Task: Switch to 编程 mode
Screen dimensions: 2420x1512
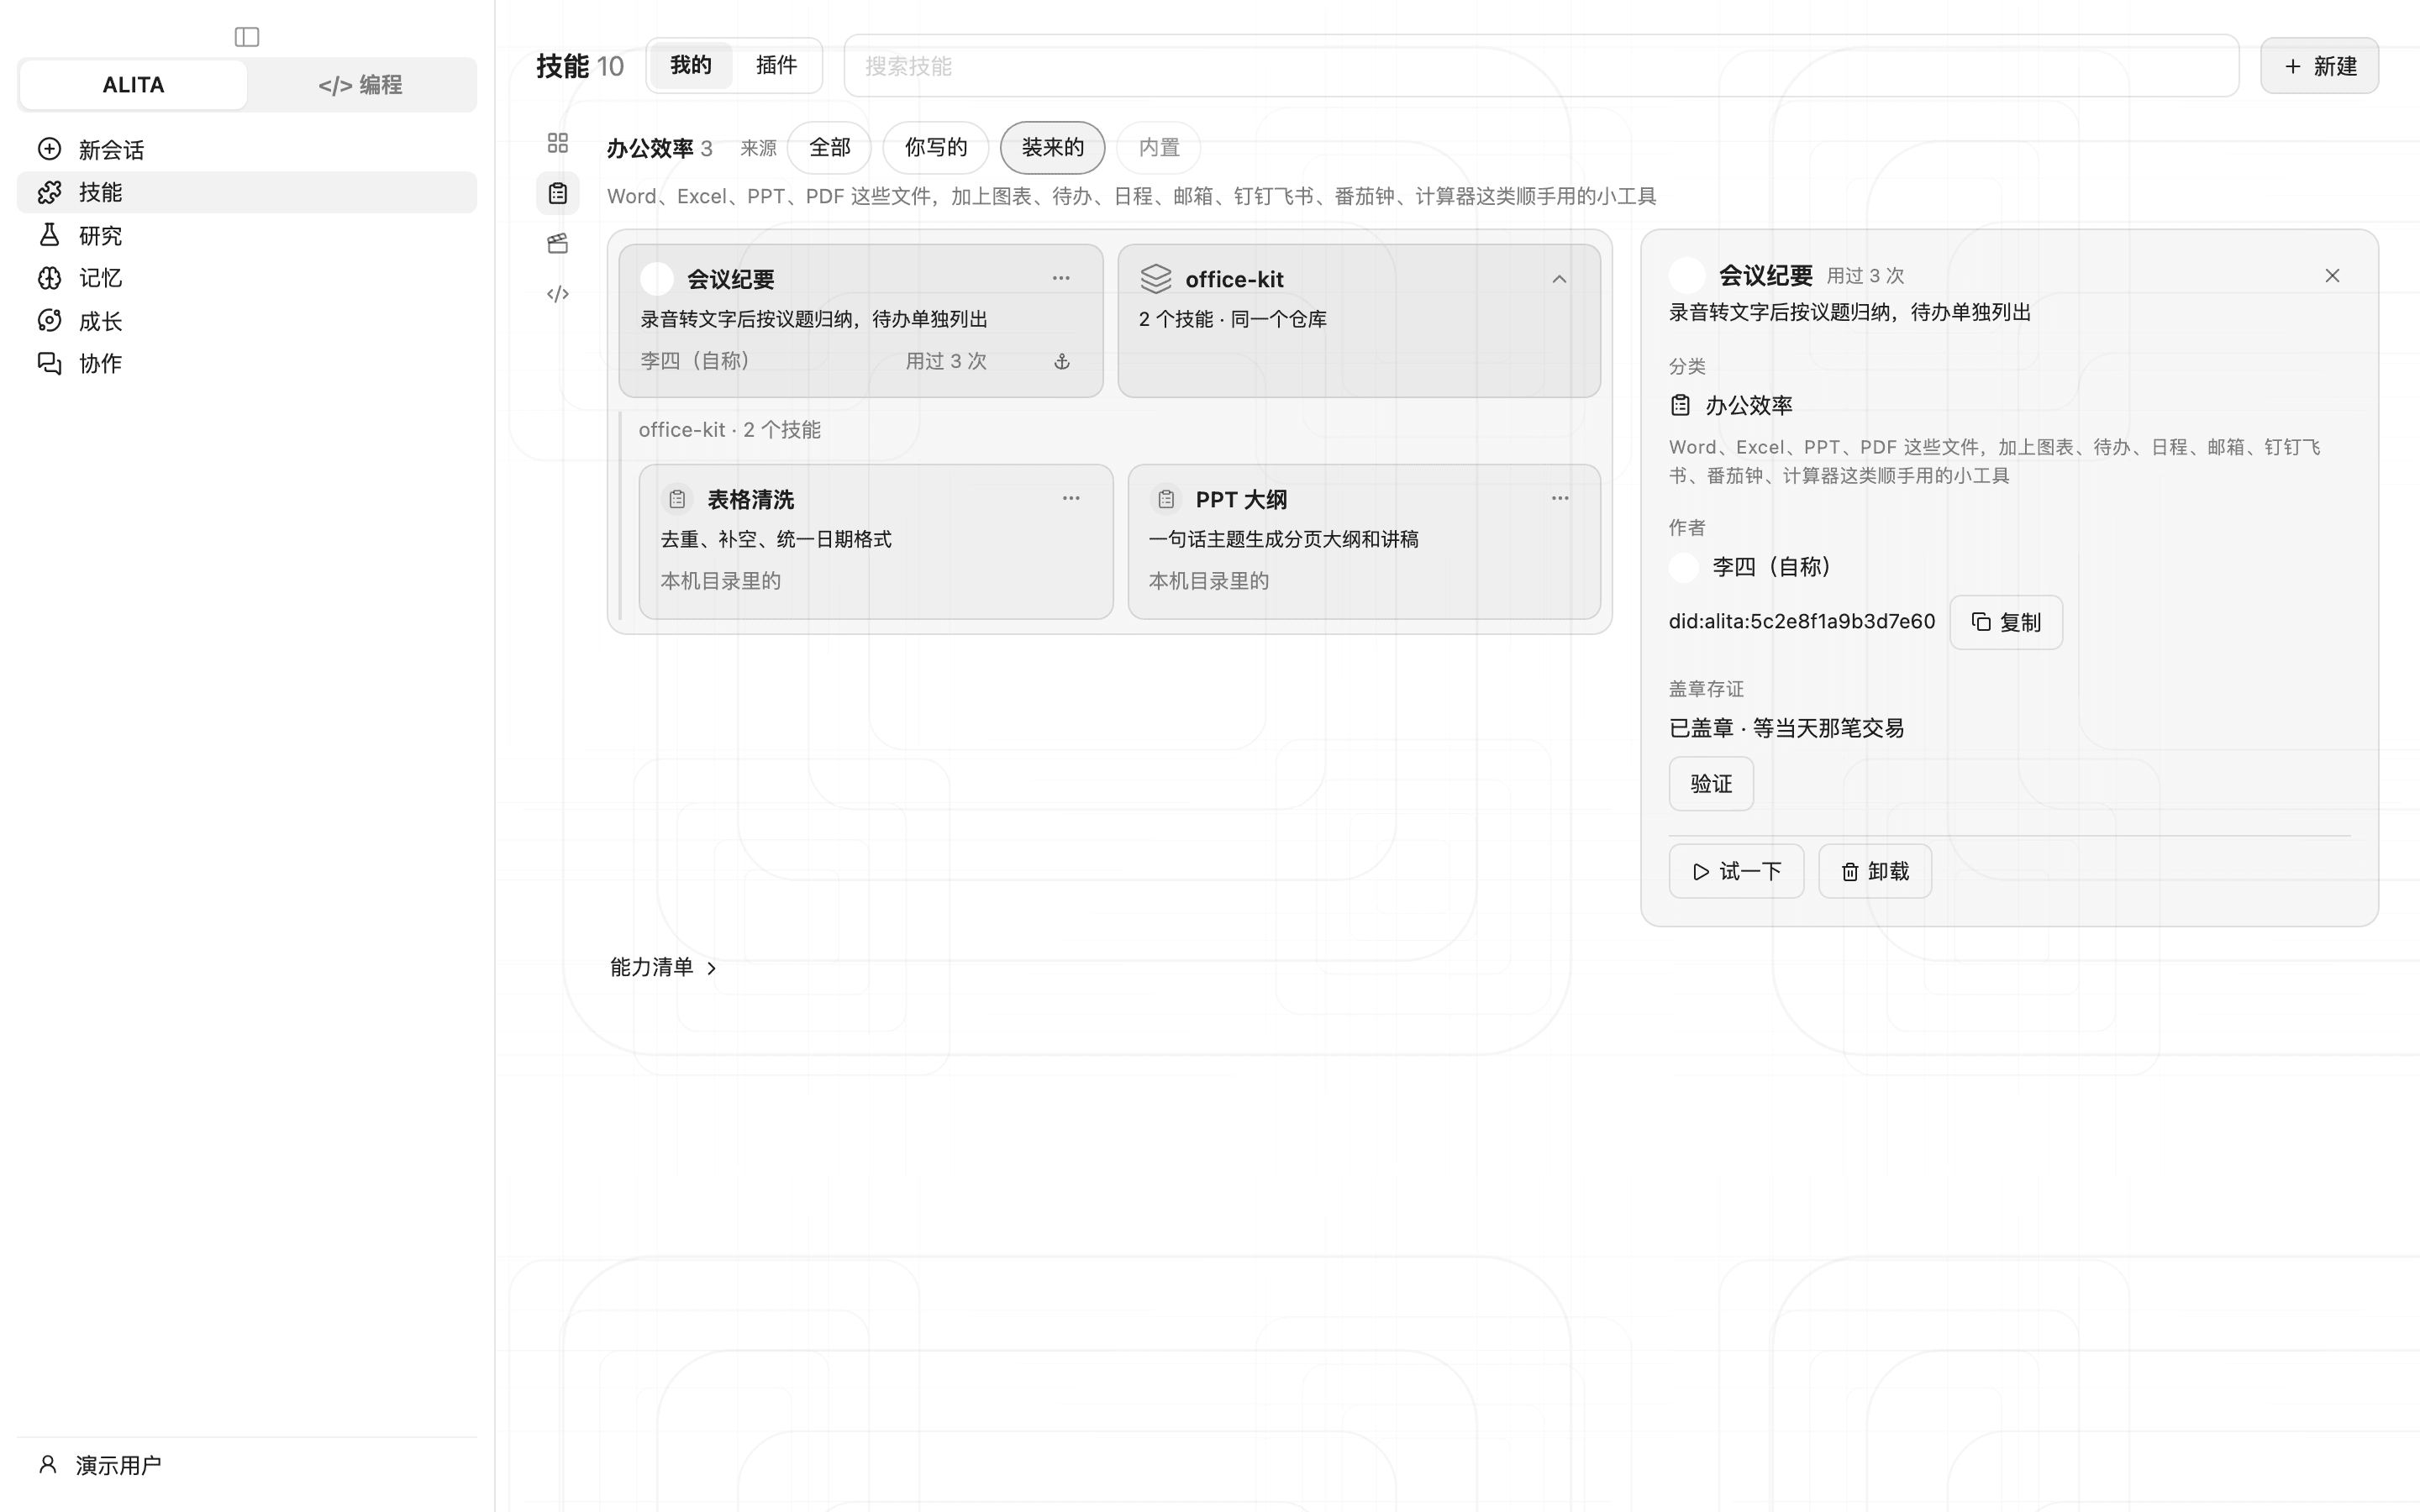Action: (x=361, y=85)
